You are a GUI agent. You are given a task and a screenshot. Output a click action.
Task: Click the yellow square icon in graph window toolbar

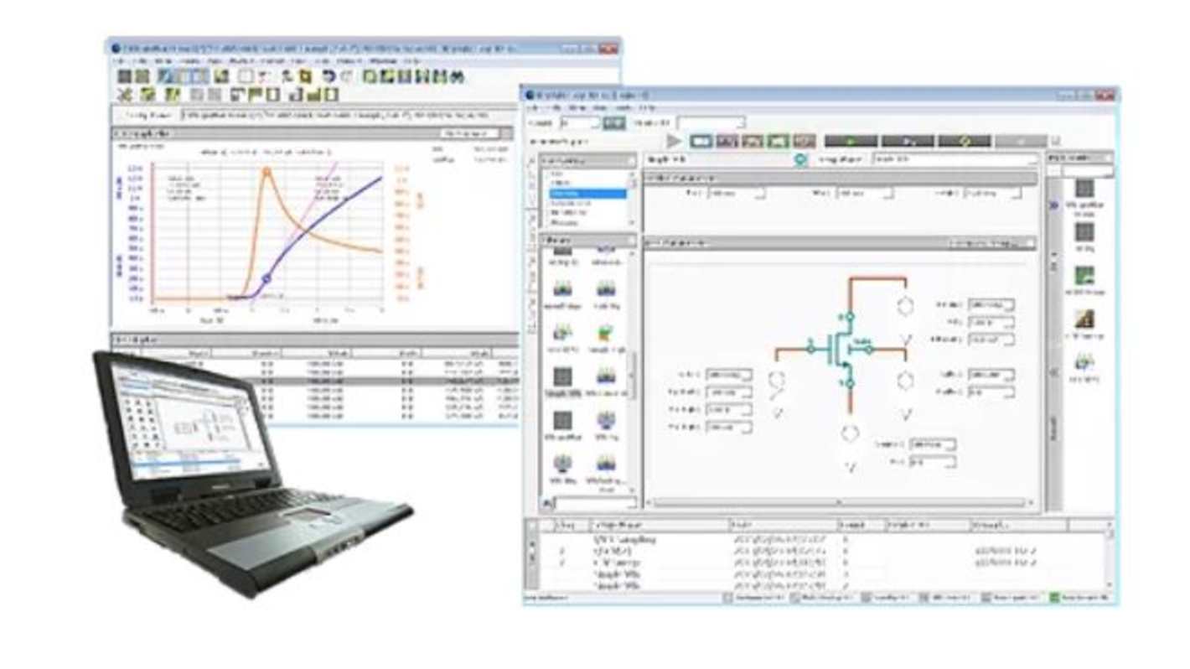pos(306,76)
